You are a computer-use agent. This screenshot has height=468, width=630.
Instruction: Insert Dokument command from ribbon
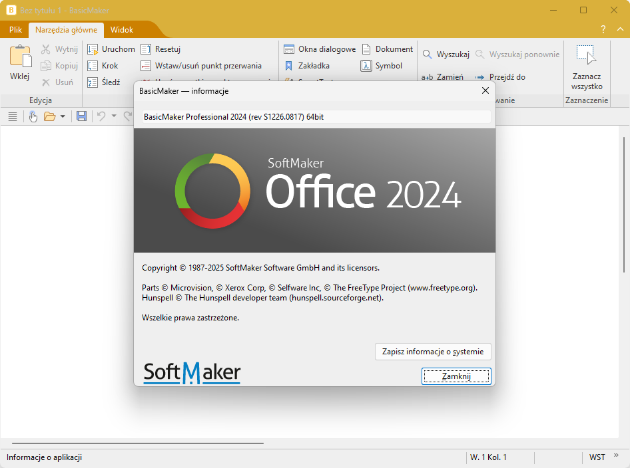coord(388,49)
